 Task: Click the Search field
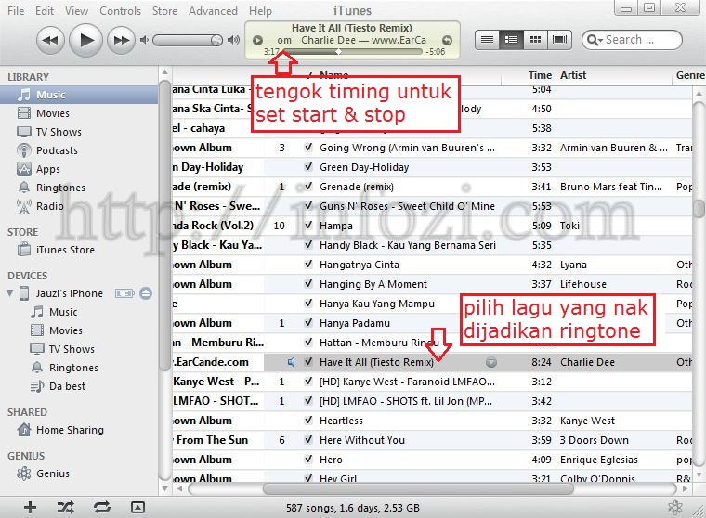point(633,40)
